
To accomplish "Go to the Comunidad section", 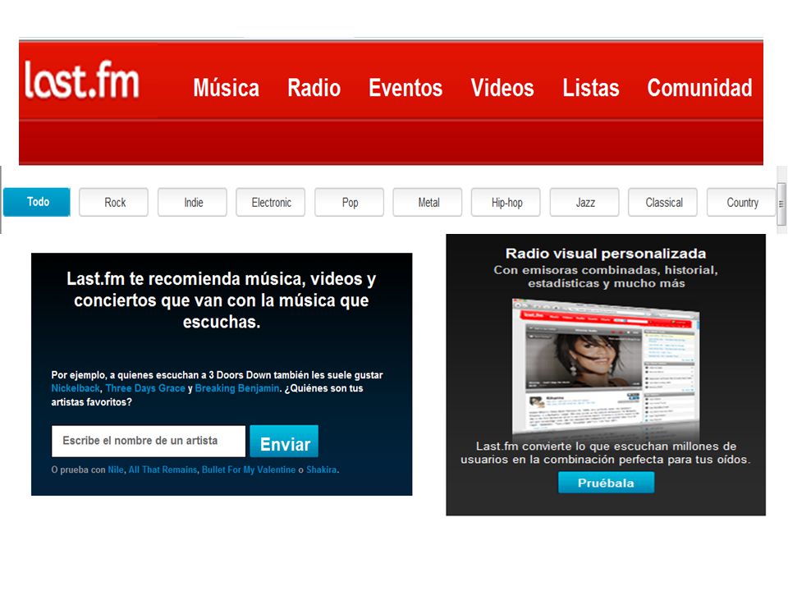I will pos(699,88).
